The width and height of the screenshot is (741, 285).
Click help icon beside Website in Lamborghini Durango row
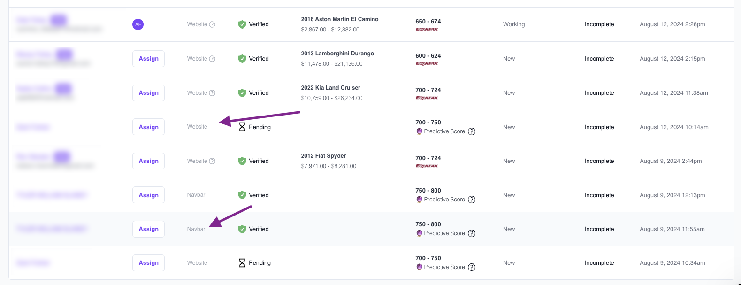[x=212, y=59]
